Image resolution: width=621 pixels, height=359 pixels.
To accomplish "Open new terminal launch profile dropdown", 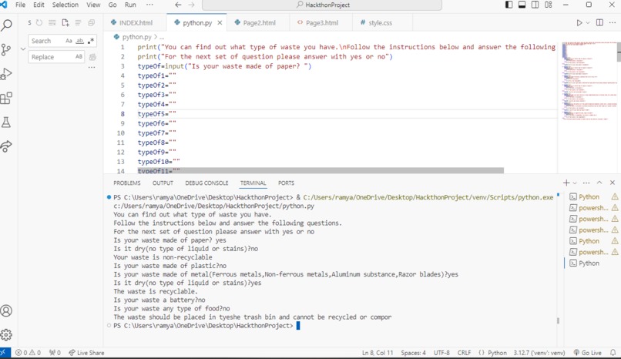I will 575,183.
